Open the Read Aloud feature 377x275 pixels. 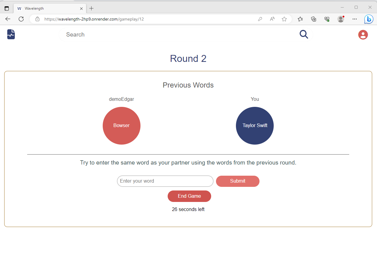[x=272, y=19]
